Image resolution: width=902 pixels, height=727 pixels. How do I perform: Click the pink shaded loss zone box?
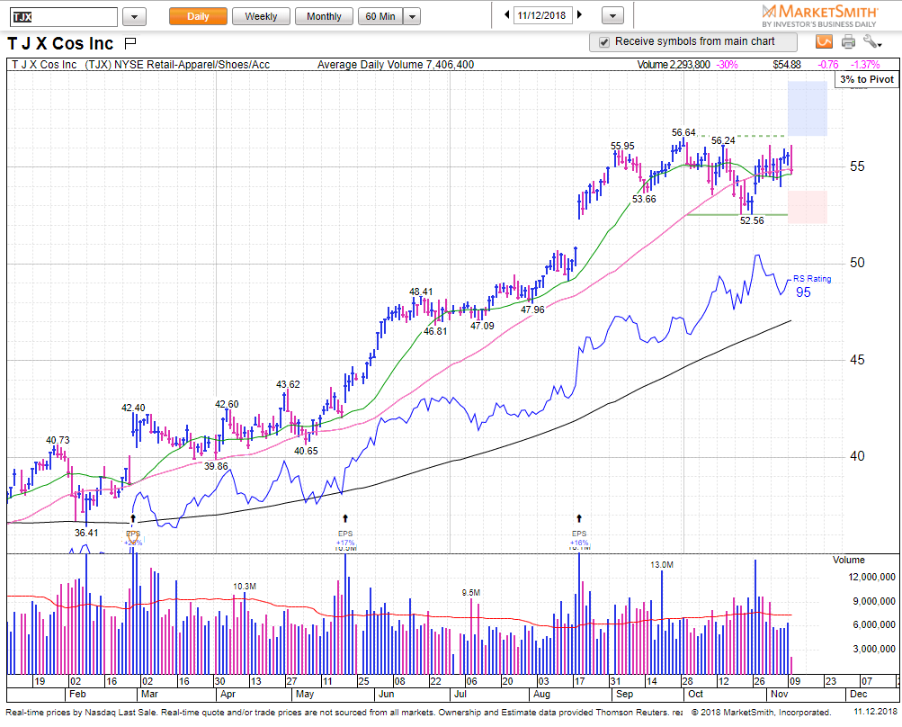pos(807,207)
